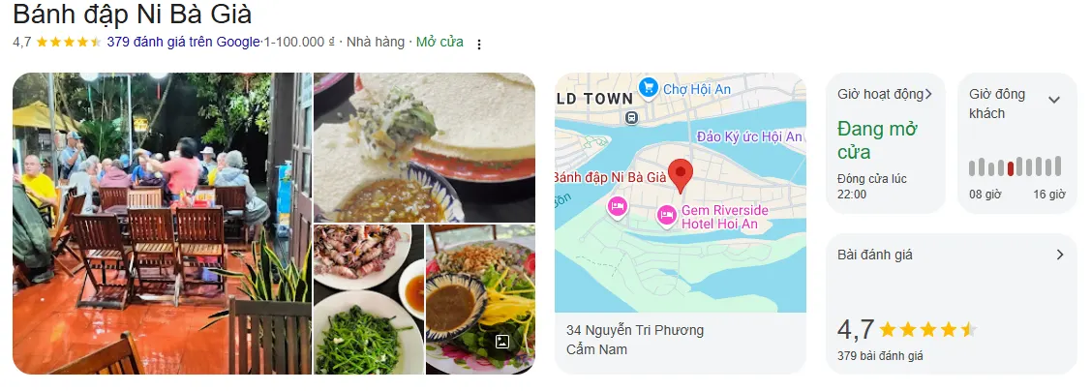Click the red map pin marker
Viewport: 1091px width, 391px height.
point(680,176)
